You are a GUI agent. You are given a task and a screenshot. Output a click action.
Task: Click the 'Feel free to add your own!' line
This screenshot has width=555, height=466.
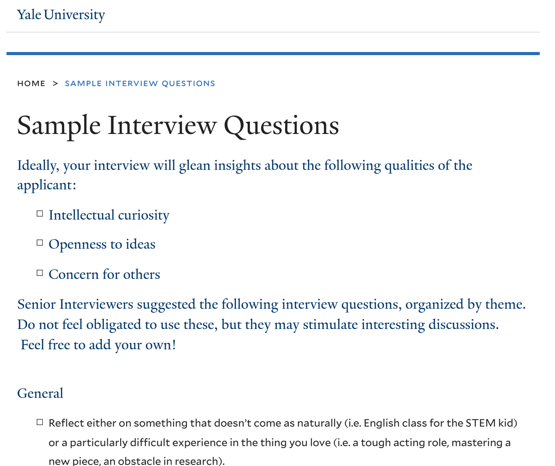pyautogui.click(x=99, y=345)
